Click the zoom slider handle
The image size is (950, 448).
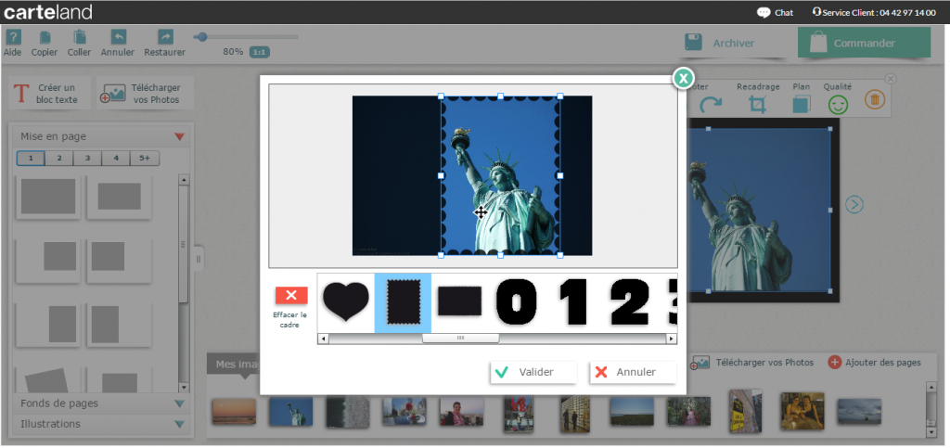click(x=201, y=37)
